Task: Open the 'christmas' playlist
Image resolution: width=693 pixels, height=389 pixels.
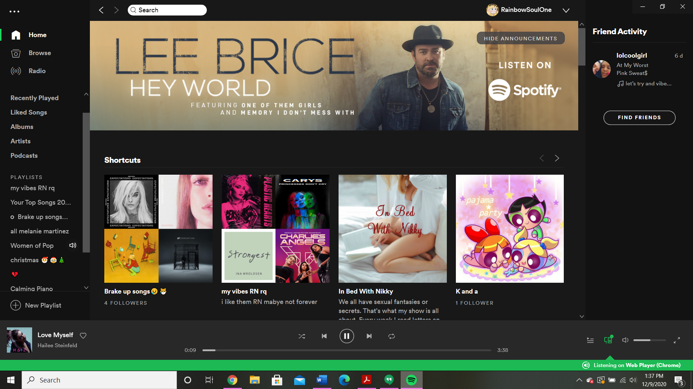Action: point(37,260)
